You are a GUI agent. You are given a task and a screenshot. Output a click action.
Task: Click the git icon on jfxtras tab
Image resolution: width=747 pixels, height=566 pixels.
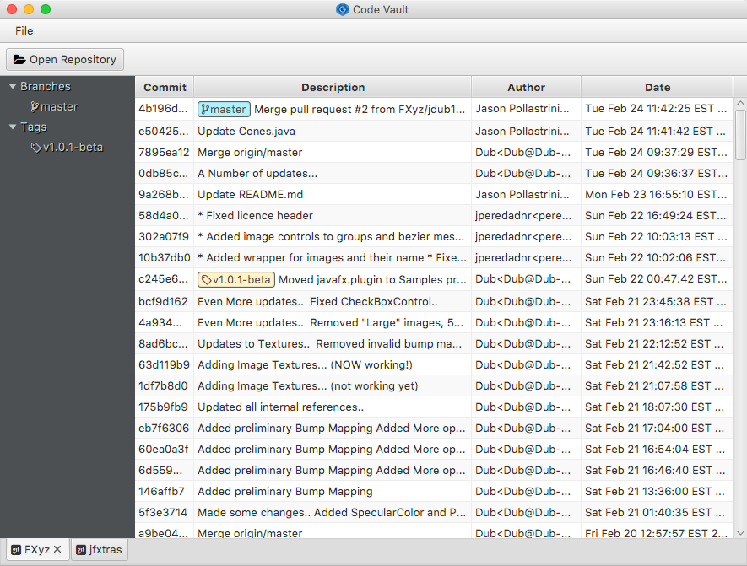click(81, 550)
